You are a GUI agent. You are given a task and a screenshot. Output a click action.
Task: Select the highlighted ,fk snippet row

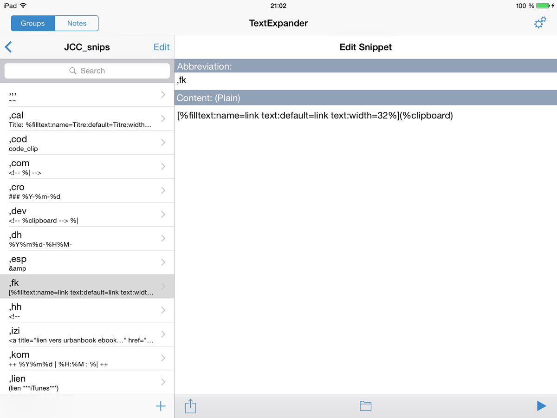pos(87,287)
